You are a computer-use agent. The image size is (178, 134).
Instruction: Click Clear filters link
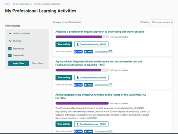pyautogui.click(x=38, y=63)
